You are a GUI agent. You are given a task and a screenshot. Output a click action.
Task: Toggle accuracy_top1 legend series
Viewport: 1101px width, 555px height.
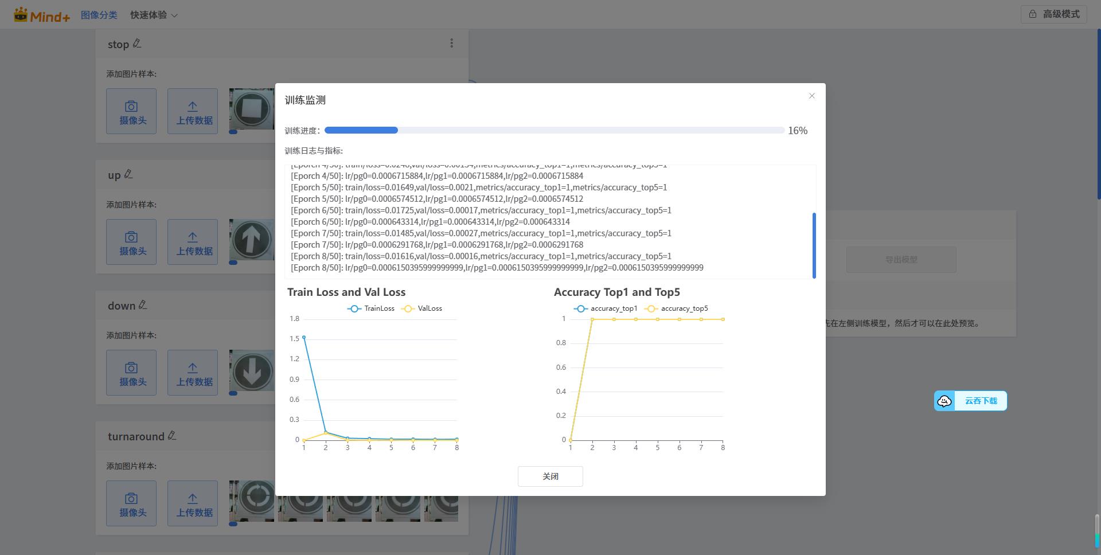[x=606, y=308]
